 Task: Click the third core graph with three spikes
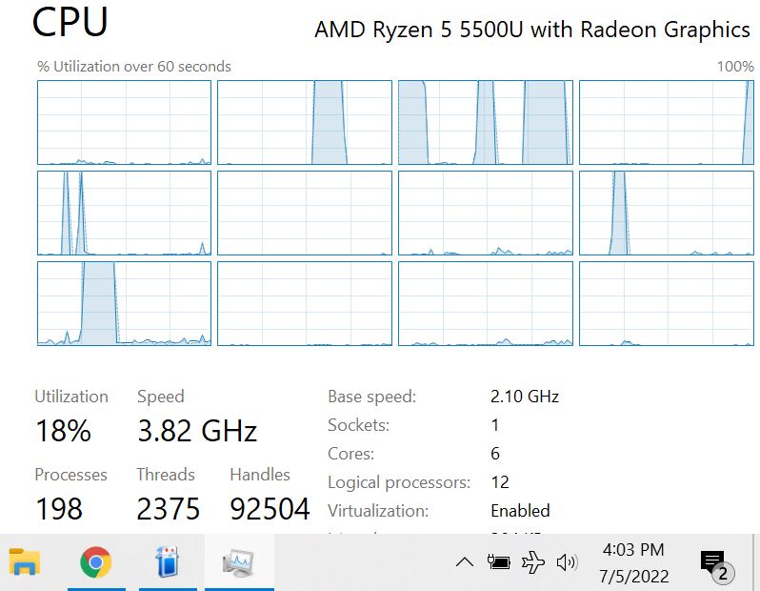(x=485, y=123)
